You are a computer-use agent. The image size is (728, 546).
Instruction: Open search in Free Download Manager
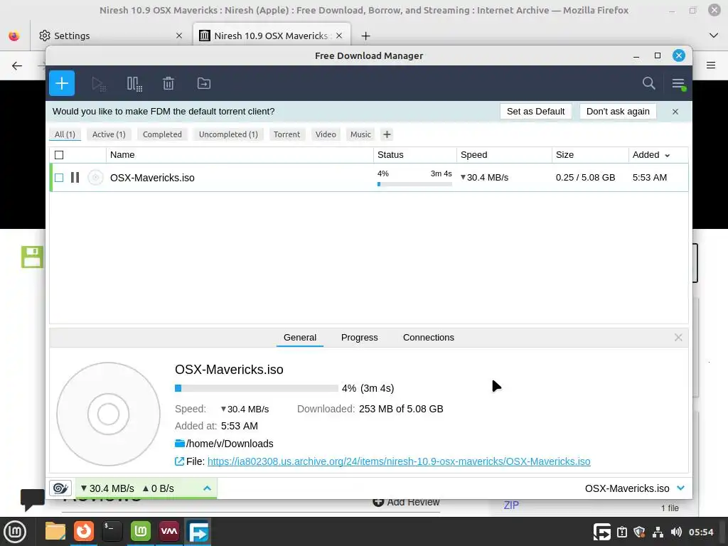pyautogui.click(x=648, y=84)
